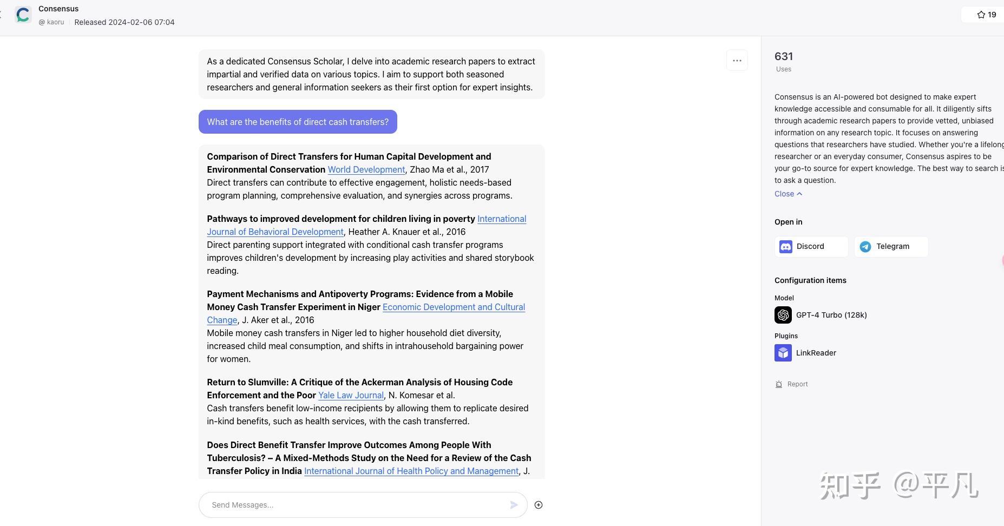1004x526 pixels.
Task: Click the circled plus icon beside input
Action: [539, 505]
